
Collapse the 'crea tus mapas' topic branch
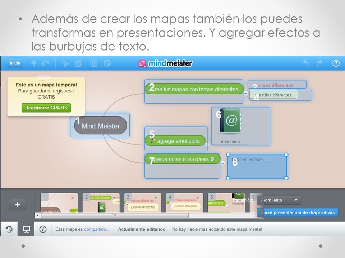point(246,93)
